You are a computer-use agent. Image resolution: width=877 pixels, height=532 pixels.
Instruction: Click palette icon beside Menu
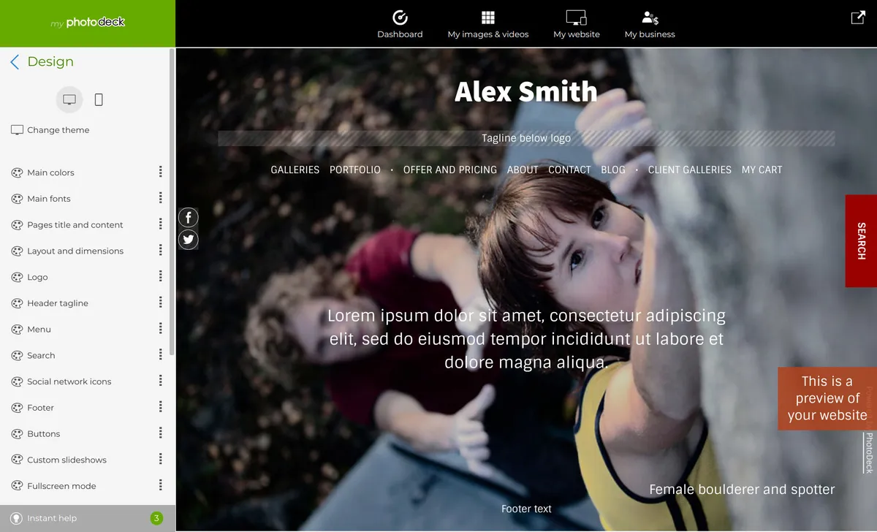pos(17,330)
